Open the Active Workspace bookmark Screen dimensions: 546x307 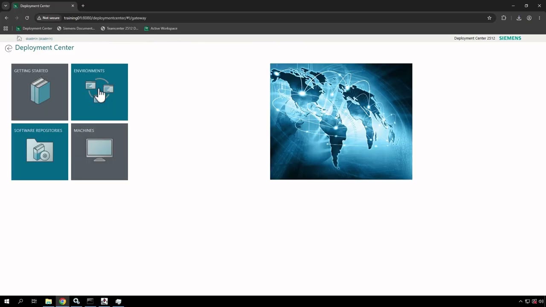[x=161, y=29]
